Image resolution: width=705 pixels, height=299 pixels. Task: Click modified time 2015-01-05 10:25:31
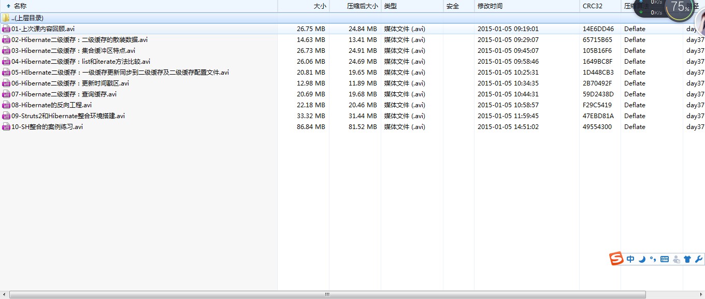coord(508,73)
